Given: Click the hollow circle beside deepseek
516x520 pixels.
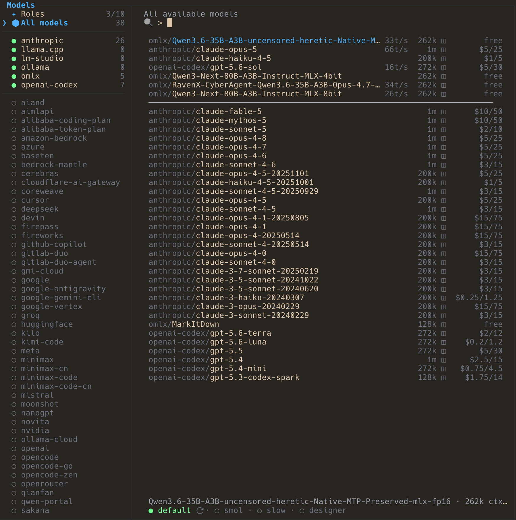Looking at the screenshot, I should 14,209.
